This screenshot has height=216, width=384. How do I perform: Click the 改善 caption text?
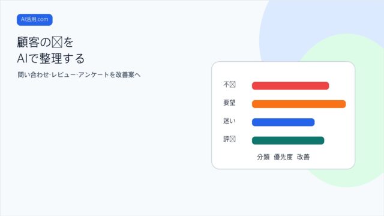[304, 157]
